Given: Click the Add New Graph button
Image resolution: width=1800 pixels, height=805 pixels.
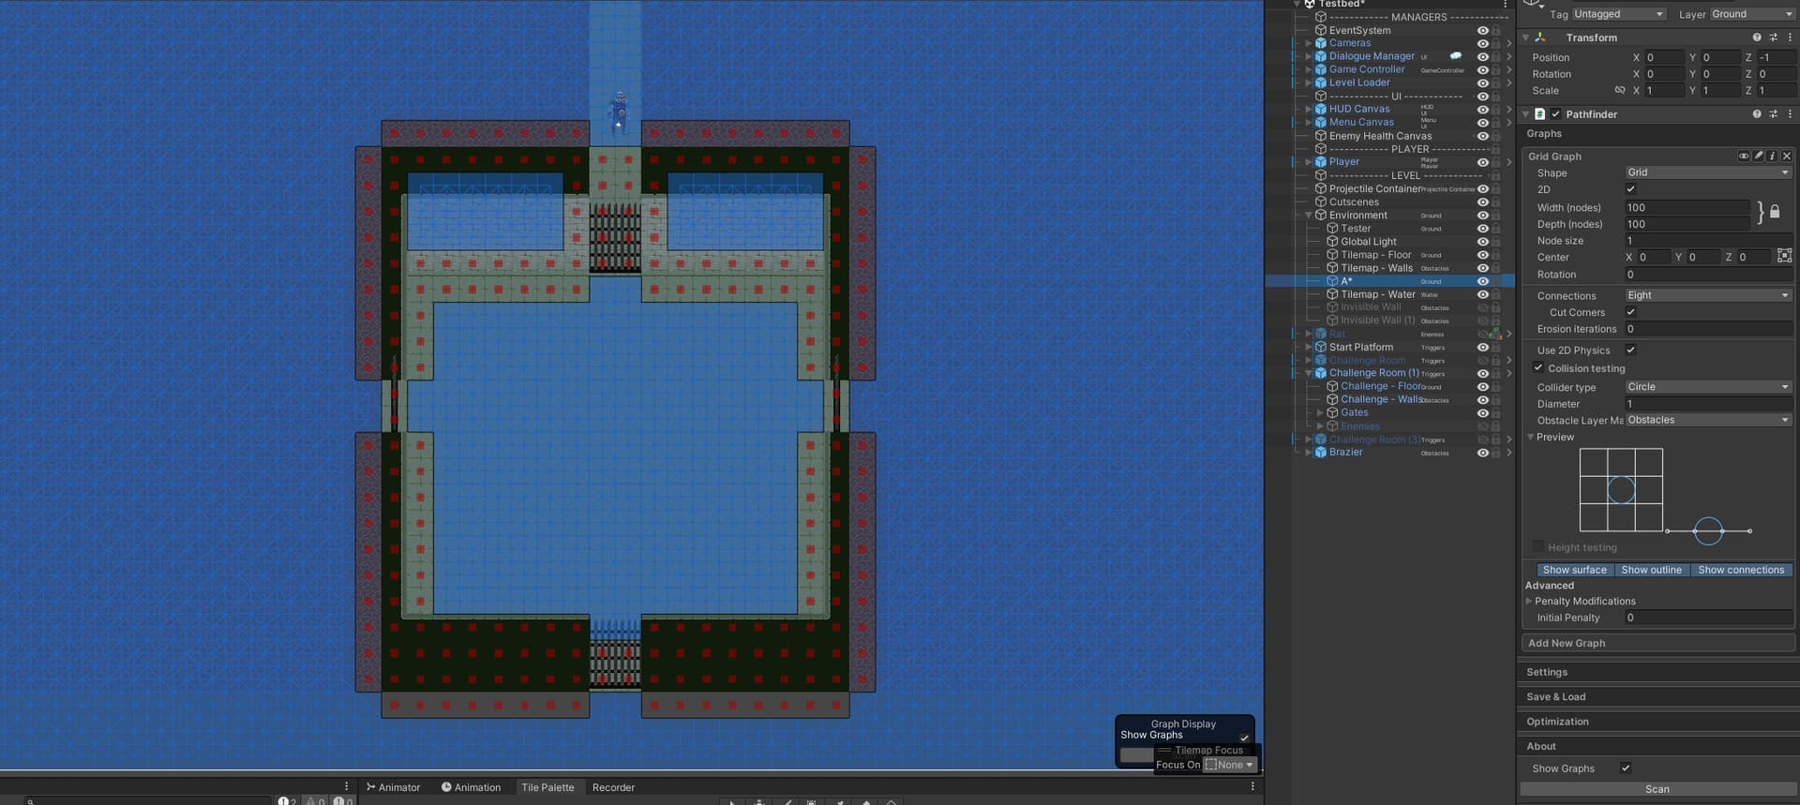Looking at the screenshot, I should (1657, 643).
